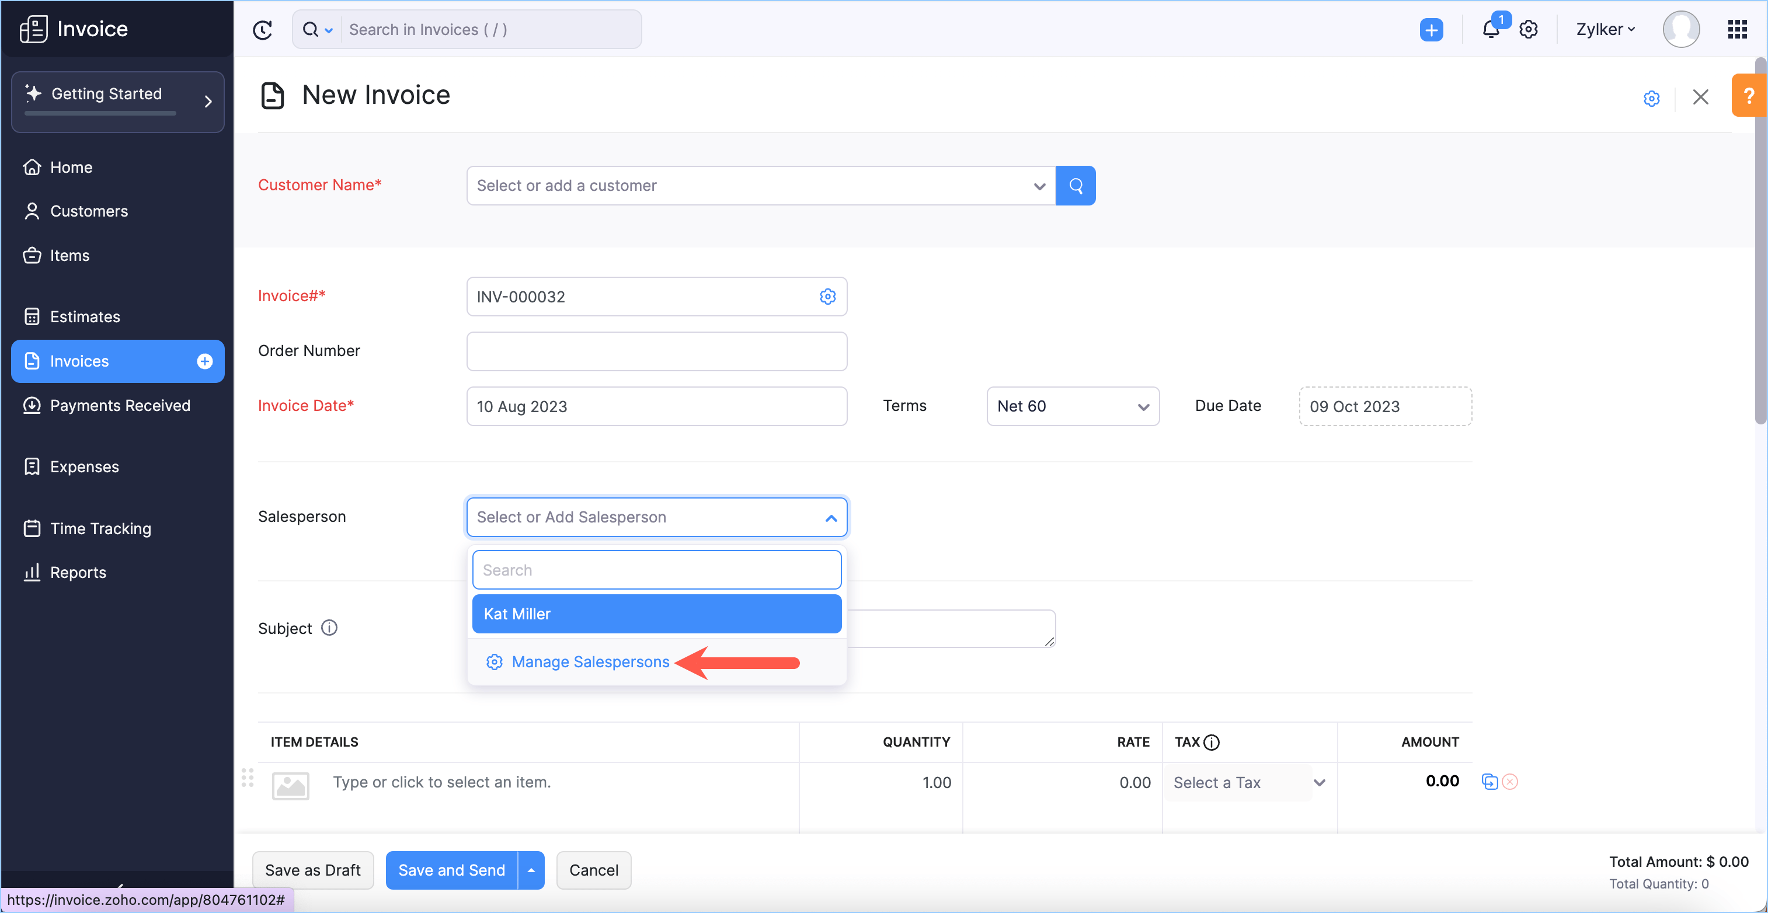This screenshot has height=913, width=1768.
Task: Click the page vertical scrollbar
Action: point(1760,240)
